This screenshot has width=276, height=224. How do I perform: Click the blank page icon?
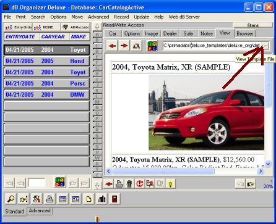88,199
